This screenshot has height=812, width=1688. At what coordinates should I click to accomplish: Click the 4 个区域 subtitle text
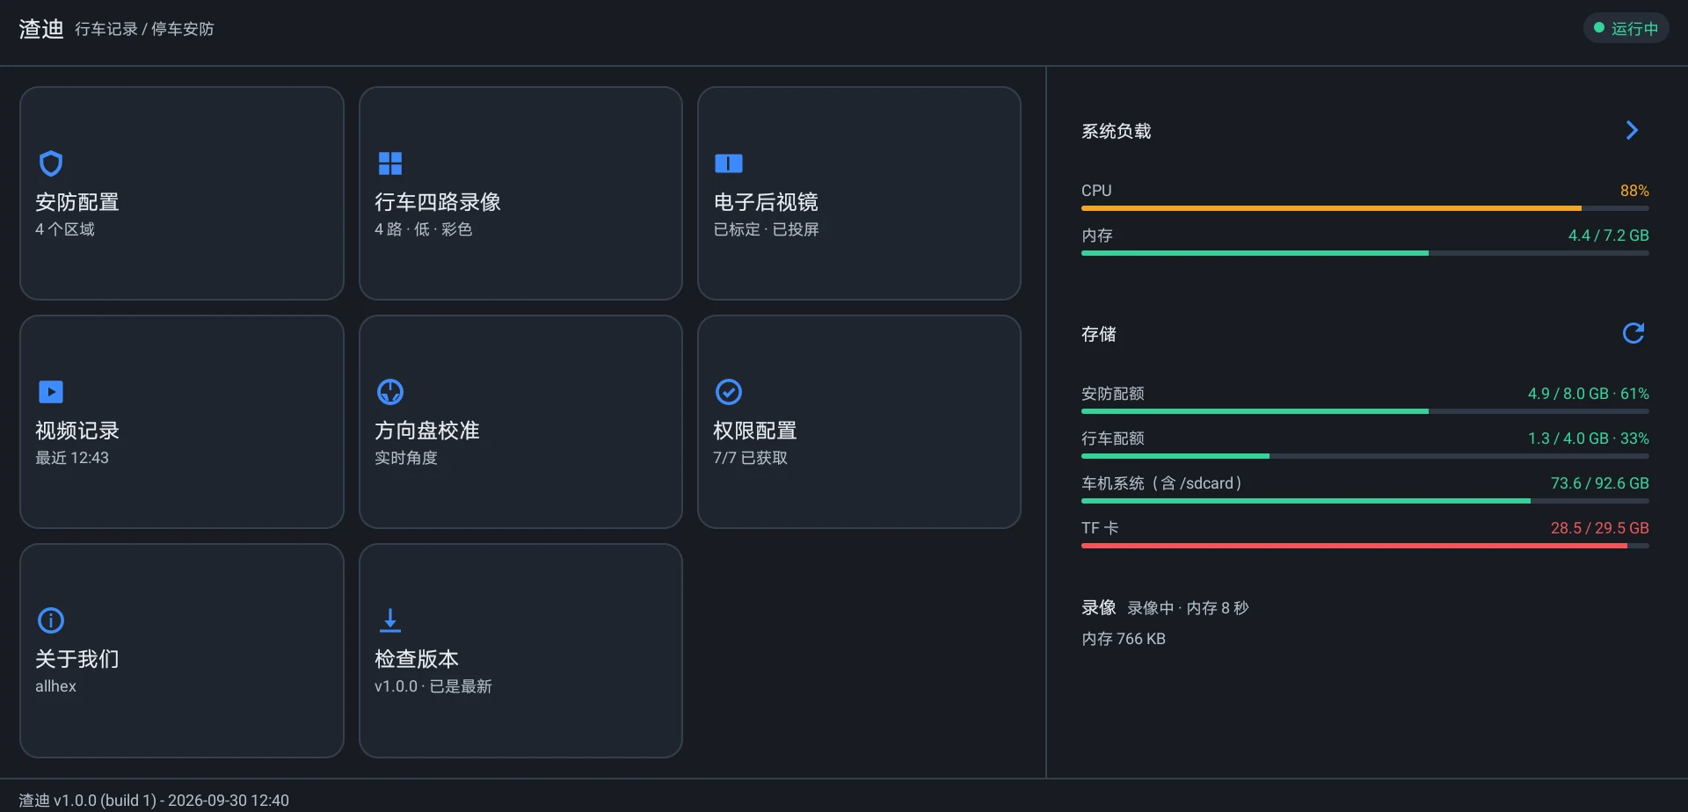coord(65,229)
